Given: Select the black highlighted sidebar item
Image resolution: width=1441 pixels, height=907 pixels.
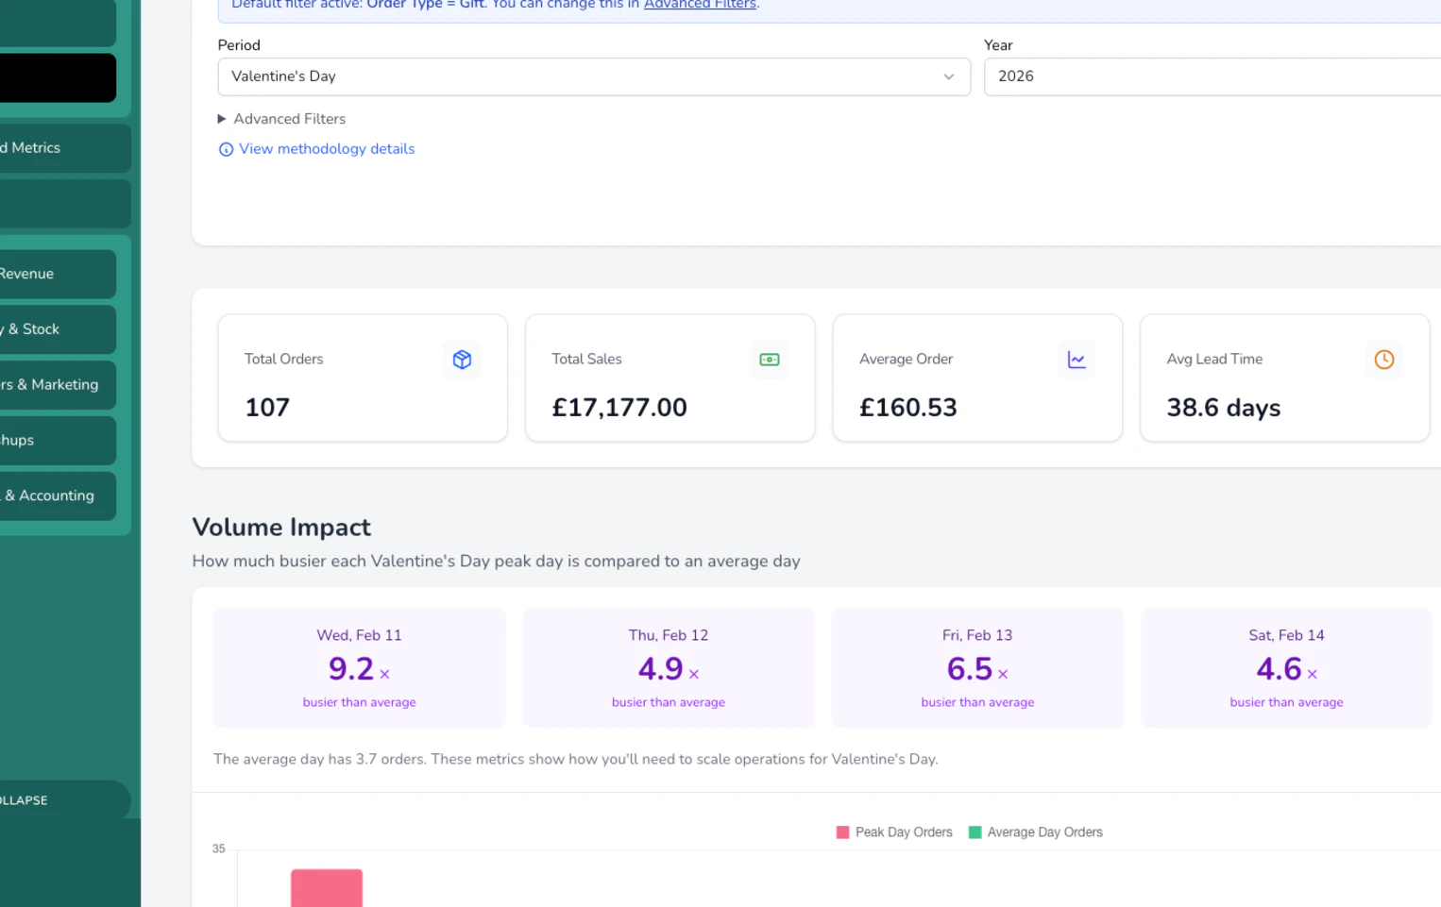Looking at the screenshot, I should [58, 77].
